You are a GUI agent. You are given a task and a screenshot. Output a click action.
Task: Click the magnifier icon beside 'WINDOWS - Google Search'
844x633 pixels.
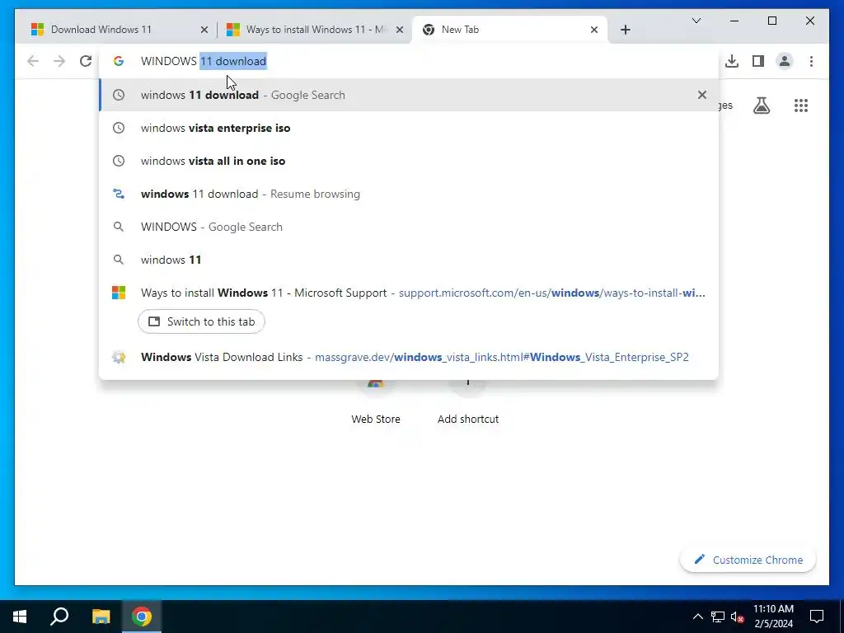119,227
